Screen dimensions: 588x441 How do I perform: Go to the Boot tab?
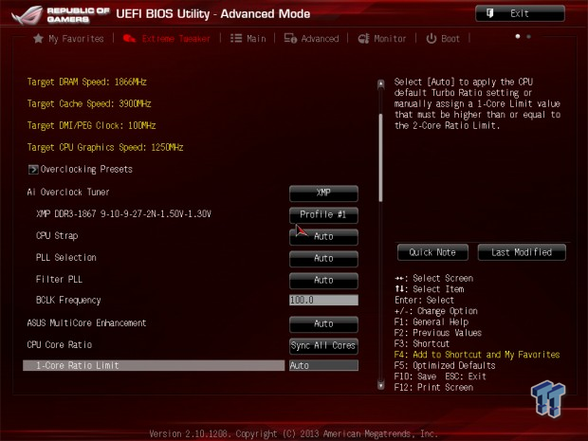coord(443,38)
